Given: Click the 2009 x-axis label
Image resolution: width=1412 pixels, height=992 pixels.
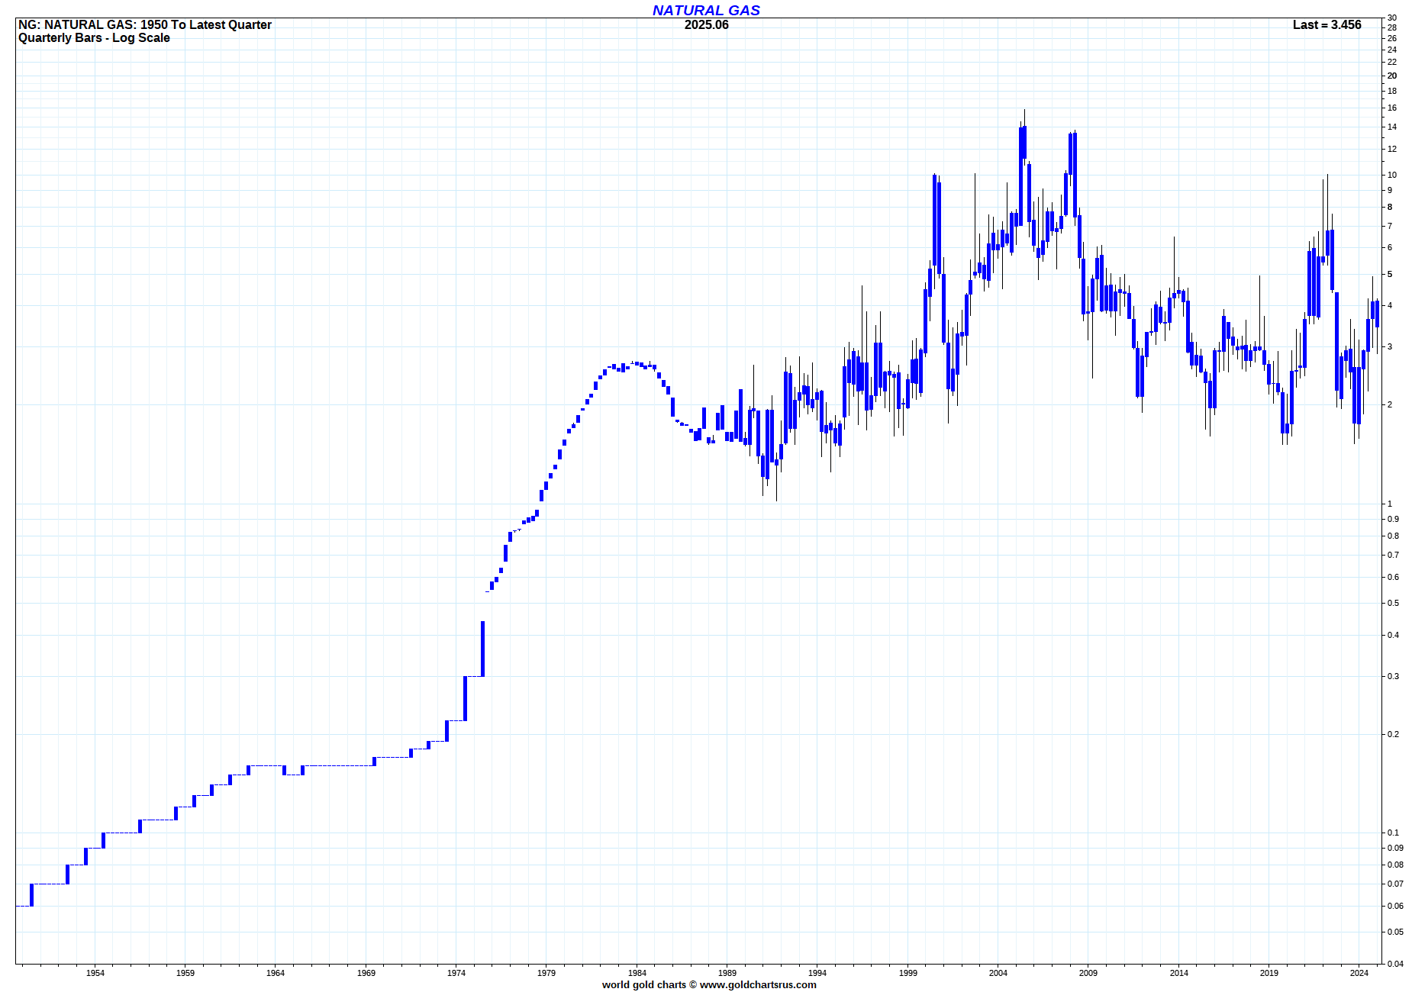Looking at the screenshot, I should [x=1088, y=973].
